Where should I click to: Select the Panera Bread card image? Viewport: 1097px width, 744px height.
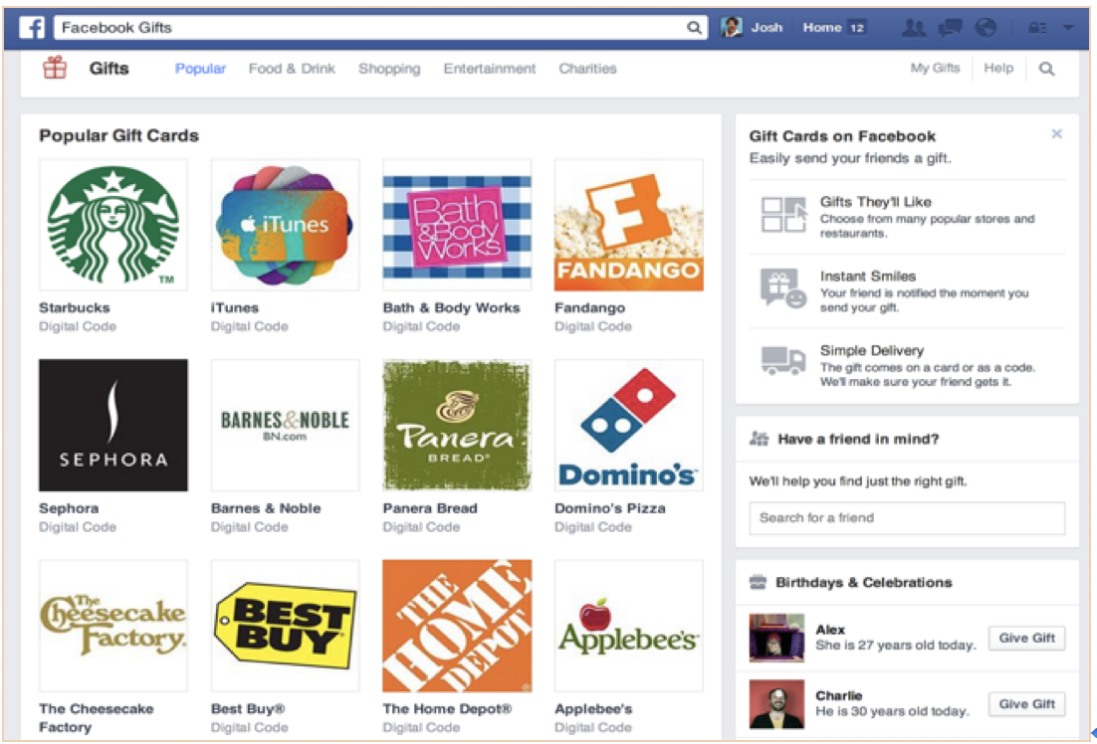pyautogui.click(x=457, y=425)
